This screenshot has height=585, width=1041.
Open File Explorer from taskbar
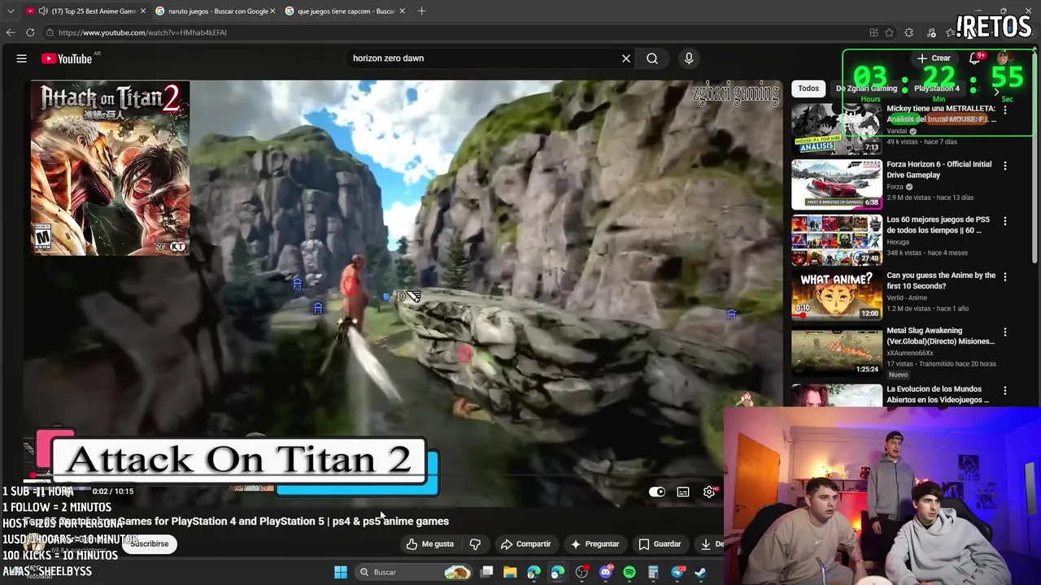tap(510, 572)
